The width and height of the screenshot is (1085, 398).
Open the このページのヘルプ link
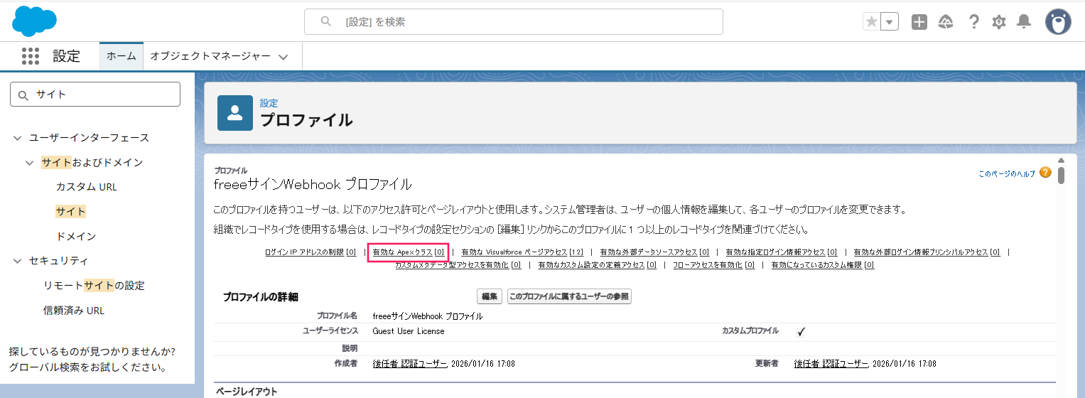(1007, 173)
